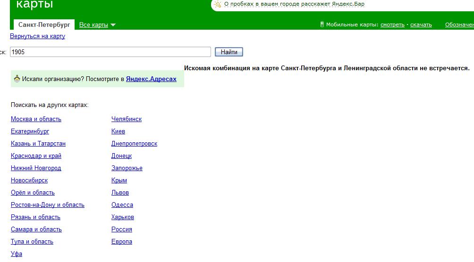Search on Львов map

[120, 193]
